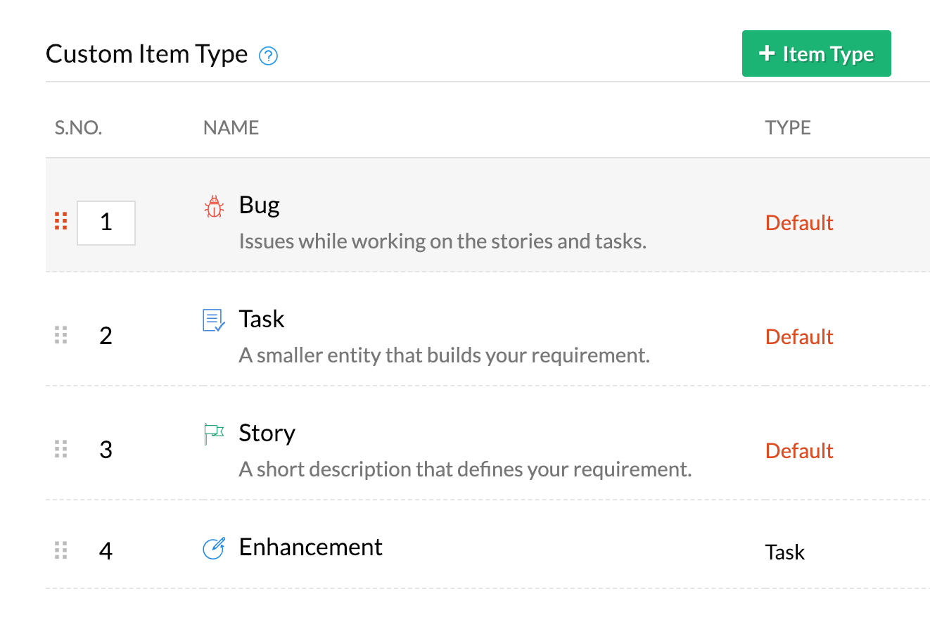Open the Enhancement item type name
This screenshot has width=930, height=620.
pyautogui.click(x=311, y=547)
